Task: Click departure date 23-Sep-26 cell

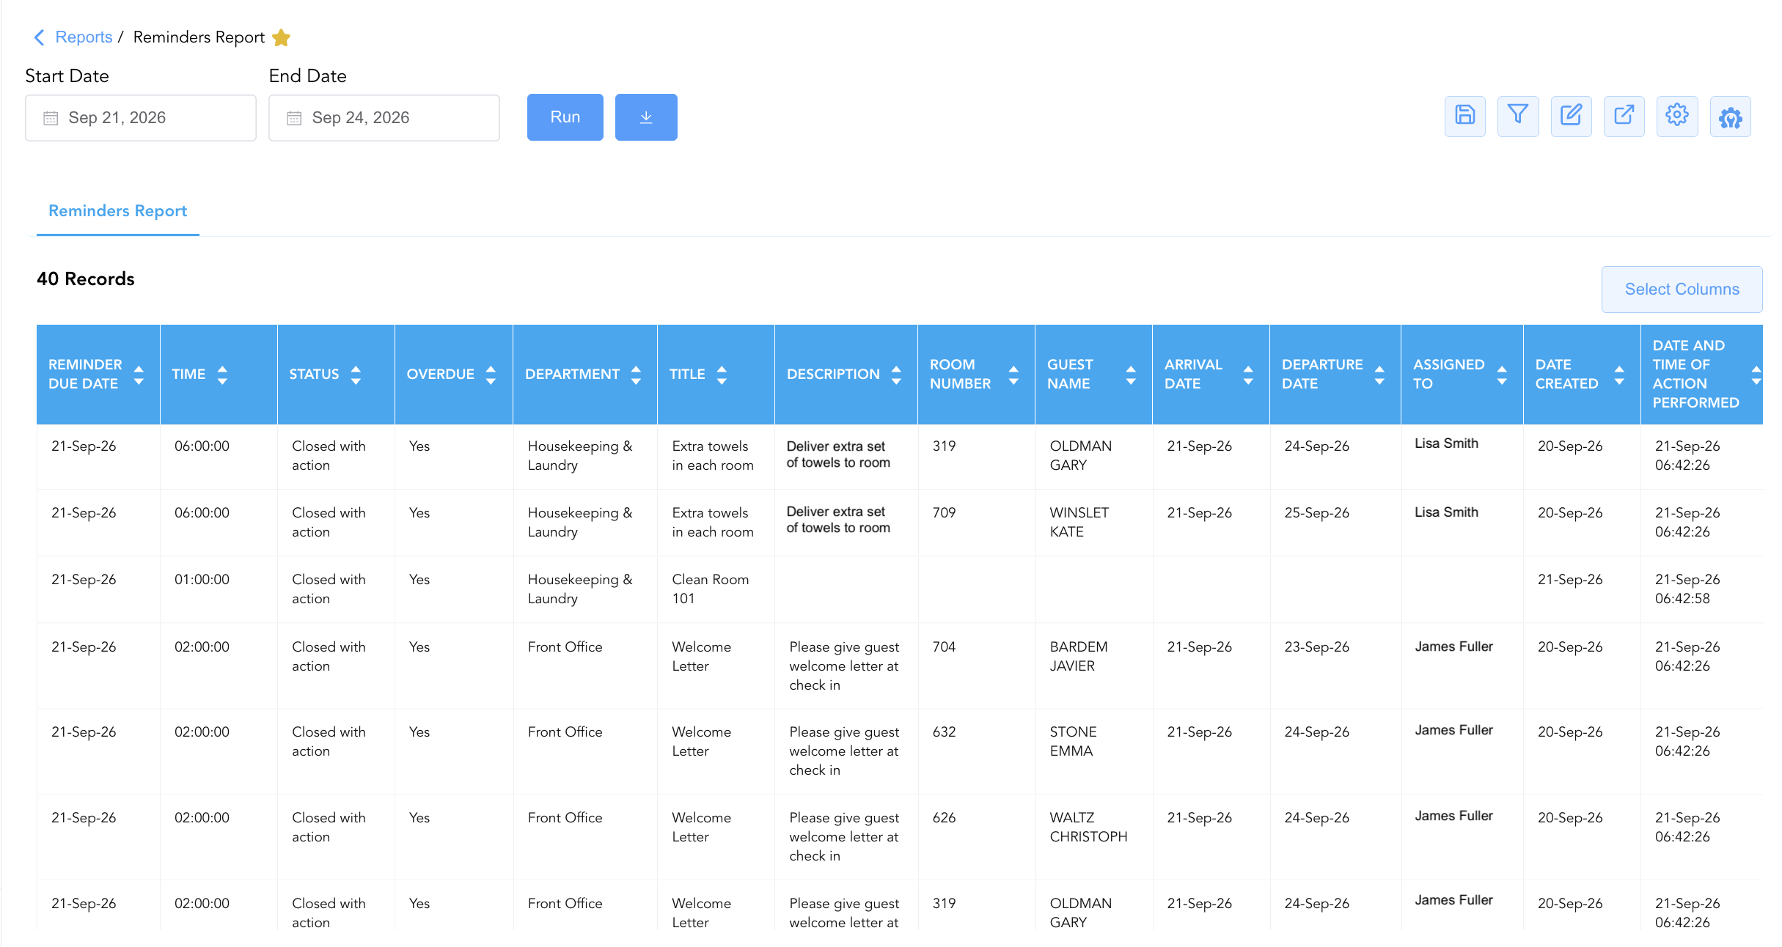Action: click(x=1316, y=646)
